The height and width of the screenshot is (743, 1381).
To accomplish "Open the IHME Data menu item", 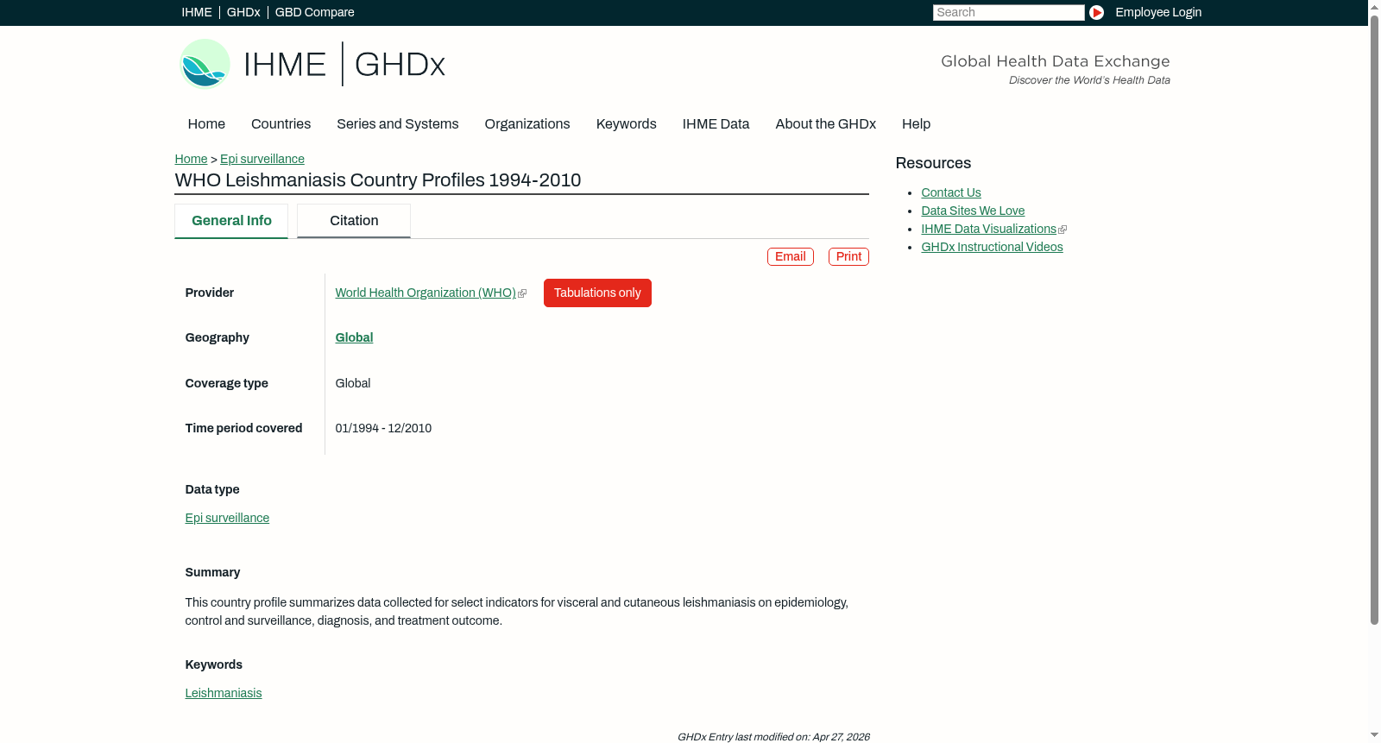I will pyautogui.click(x=716, y=124).
